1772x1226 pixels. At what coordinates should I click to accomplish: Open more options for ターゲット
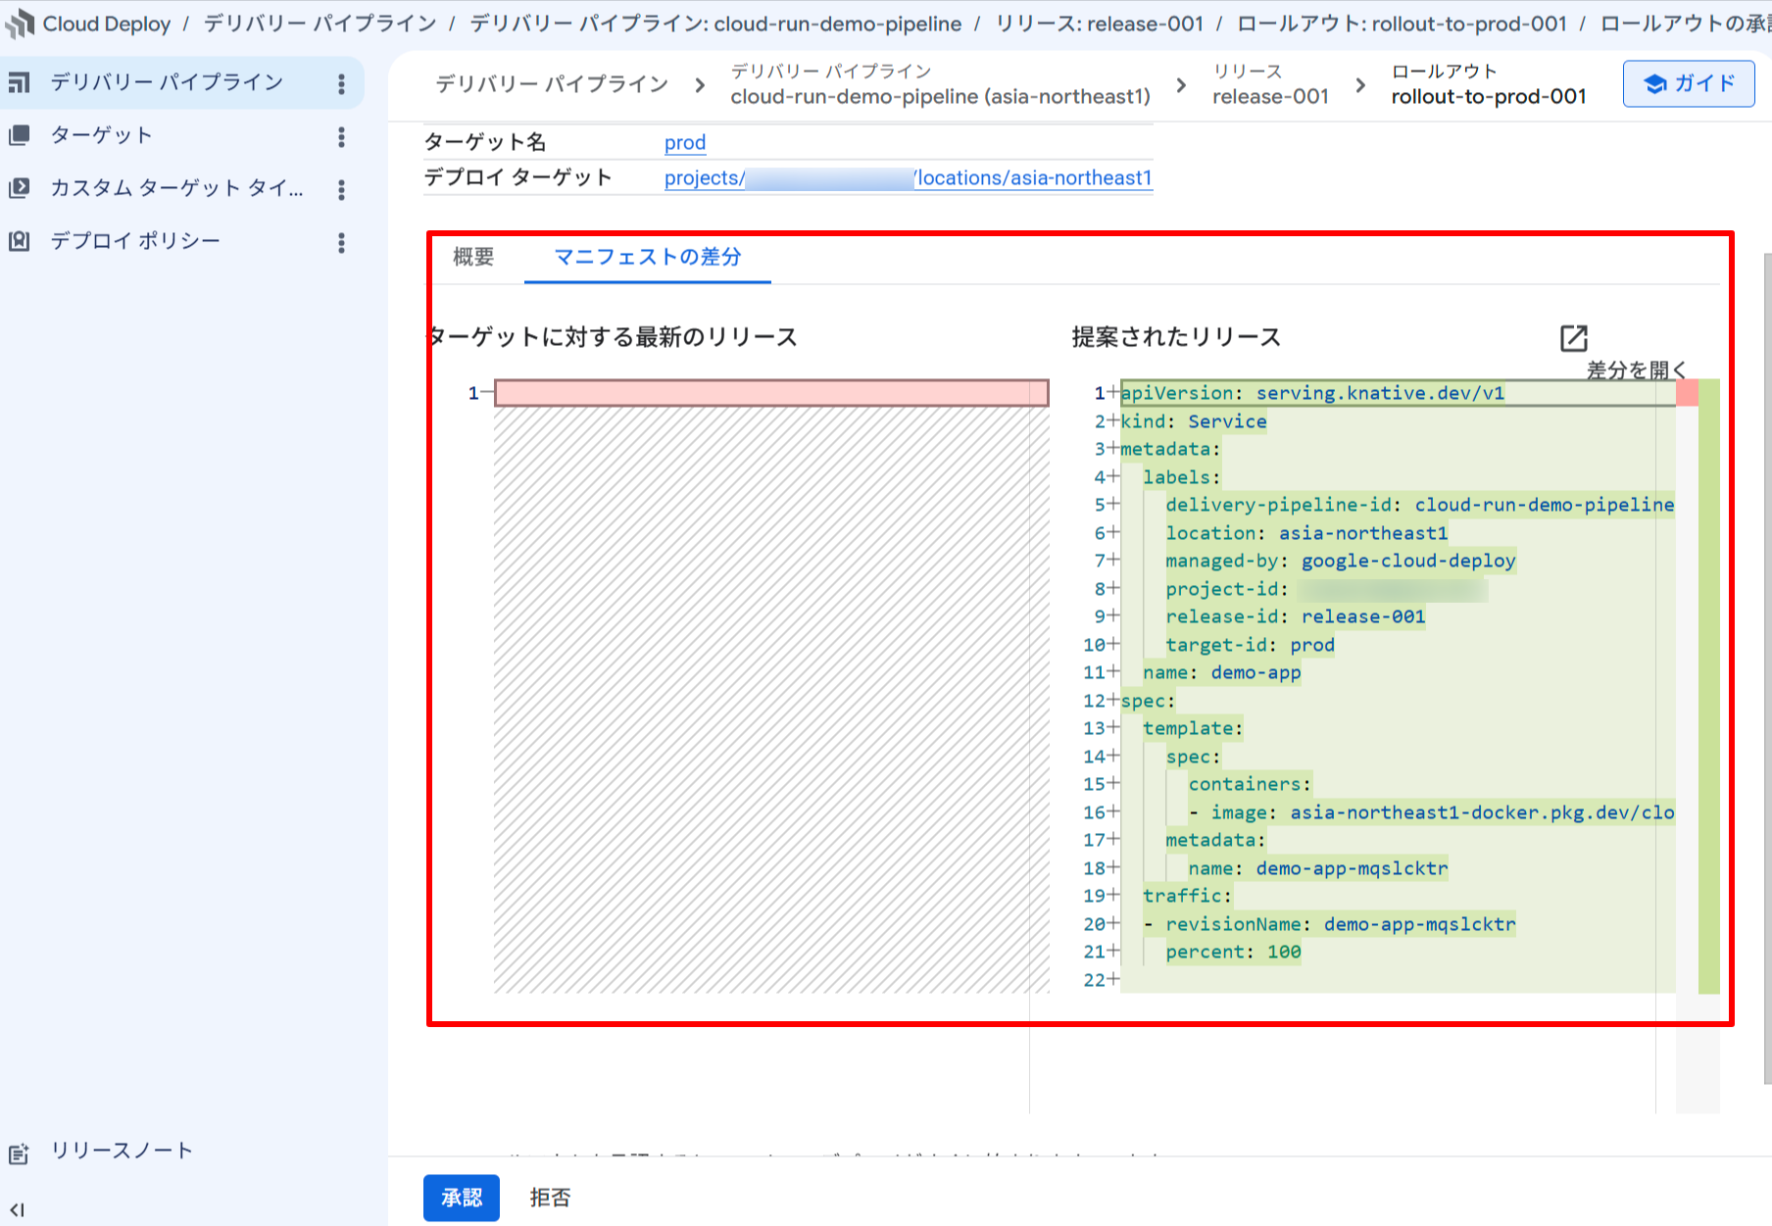341,137
